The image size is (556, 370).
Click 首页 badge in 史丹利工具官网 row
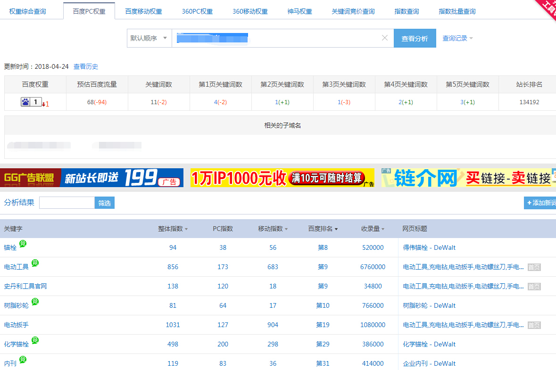point(534,287)
